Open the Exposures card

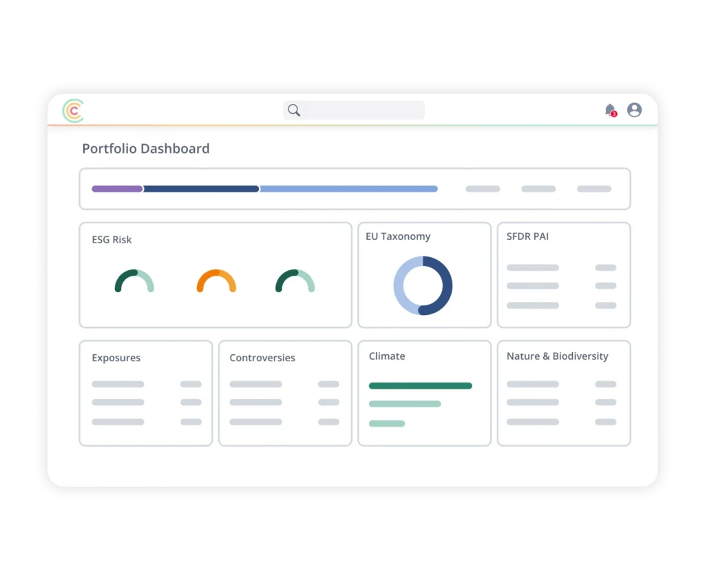(146, 394)
